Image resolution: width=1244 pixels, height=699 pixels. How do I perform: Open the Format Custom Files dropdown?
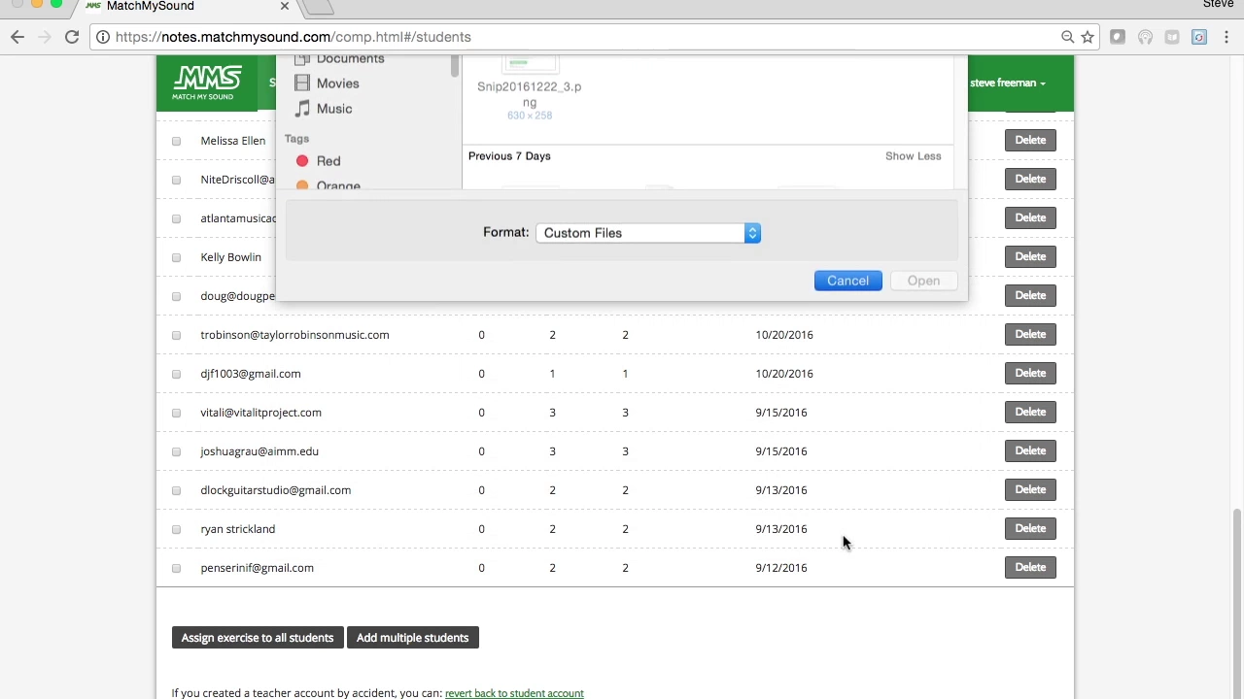[647, 233]
